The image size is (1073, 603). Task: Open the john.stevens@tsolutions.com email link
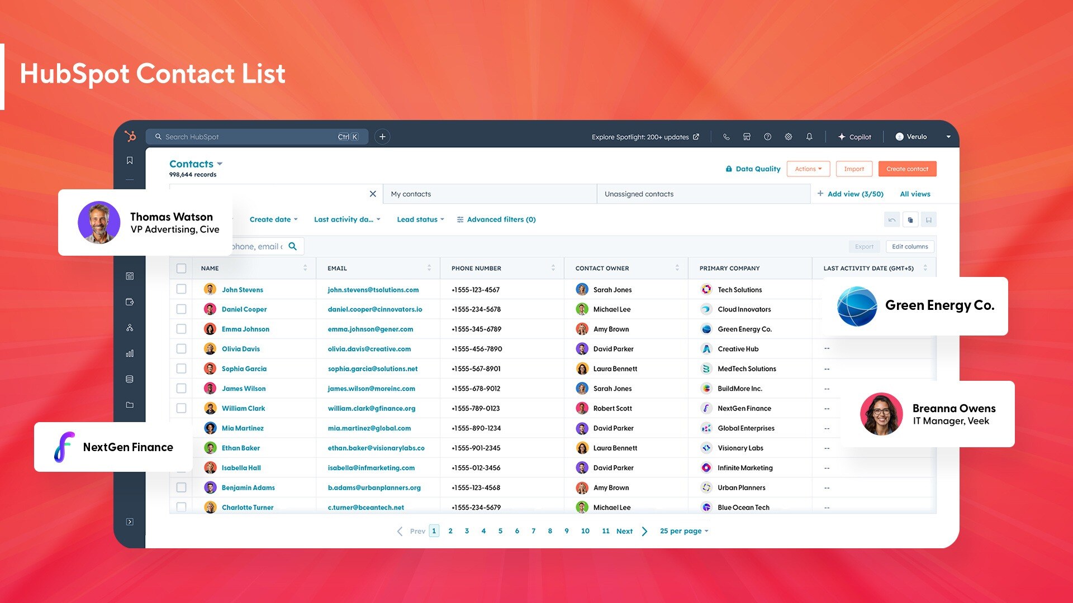tap(373, 290)
